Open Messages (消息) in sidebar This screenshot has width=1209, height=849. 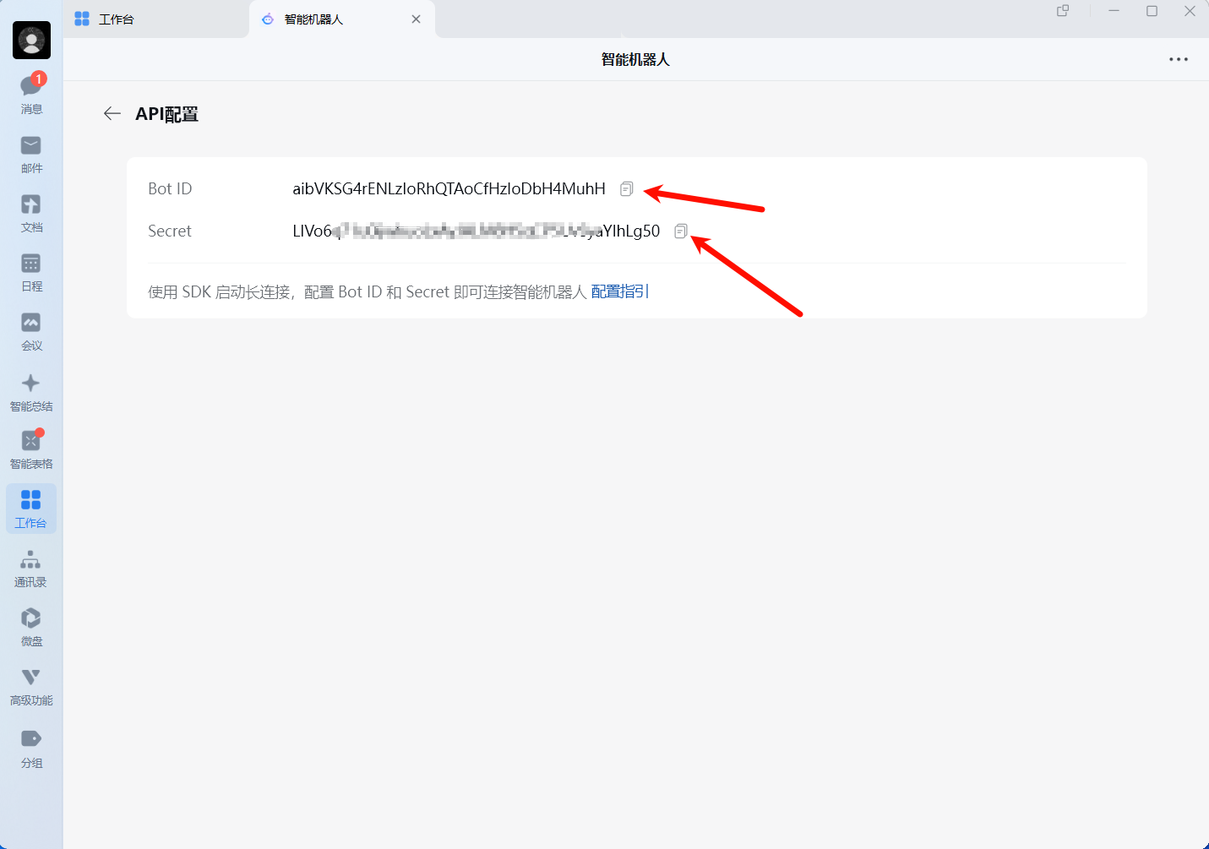coord(31,93)
